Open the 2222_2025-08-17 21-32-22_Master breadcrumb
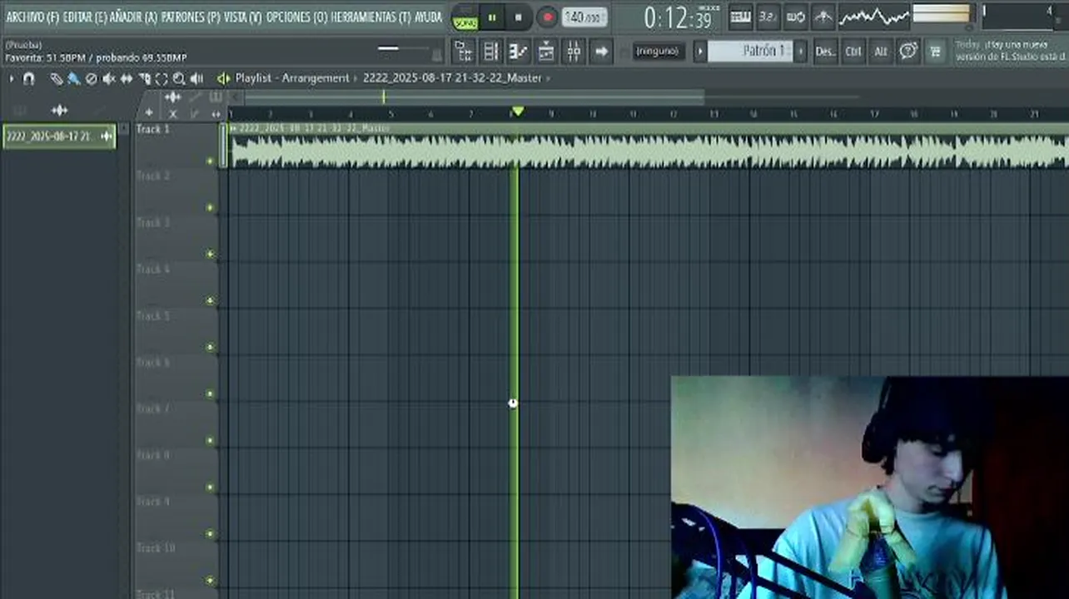 (452, 78)
